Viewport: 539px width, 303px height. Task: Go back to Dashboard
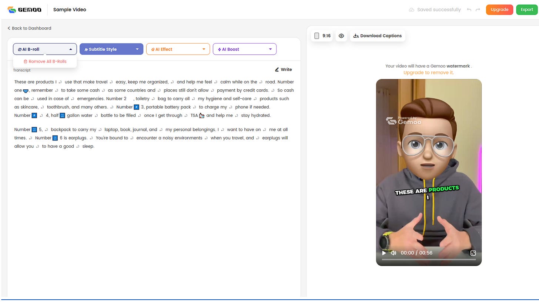(29, 28)
